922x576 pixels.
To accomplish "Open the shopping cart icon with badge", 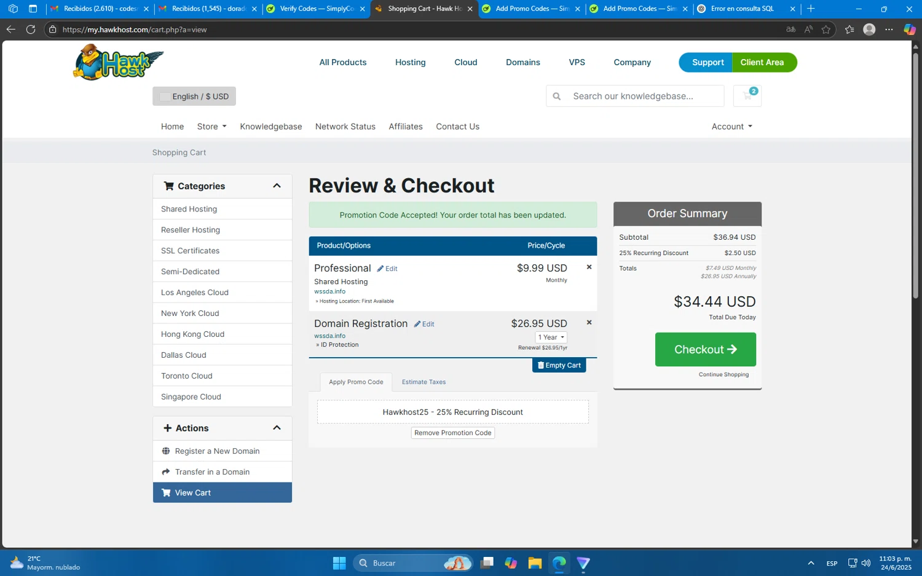I will [747, 96].
